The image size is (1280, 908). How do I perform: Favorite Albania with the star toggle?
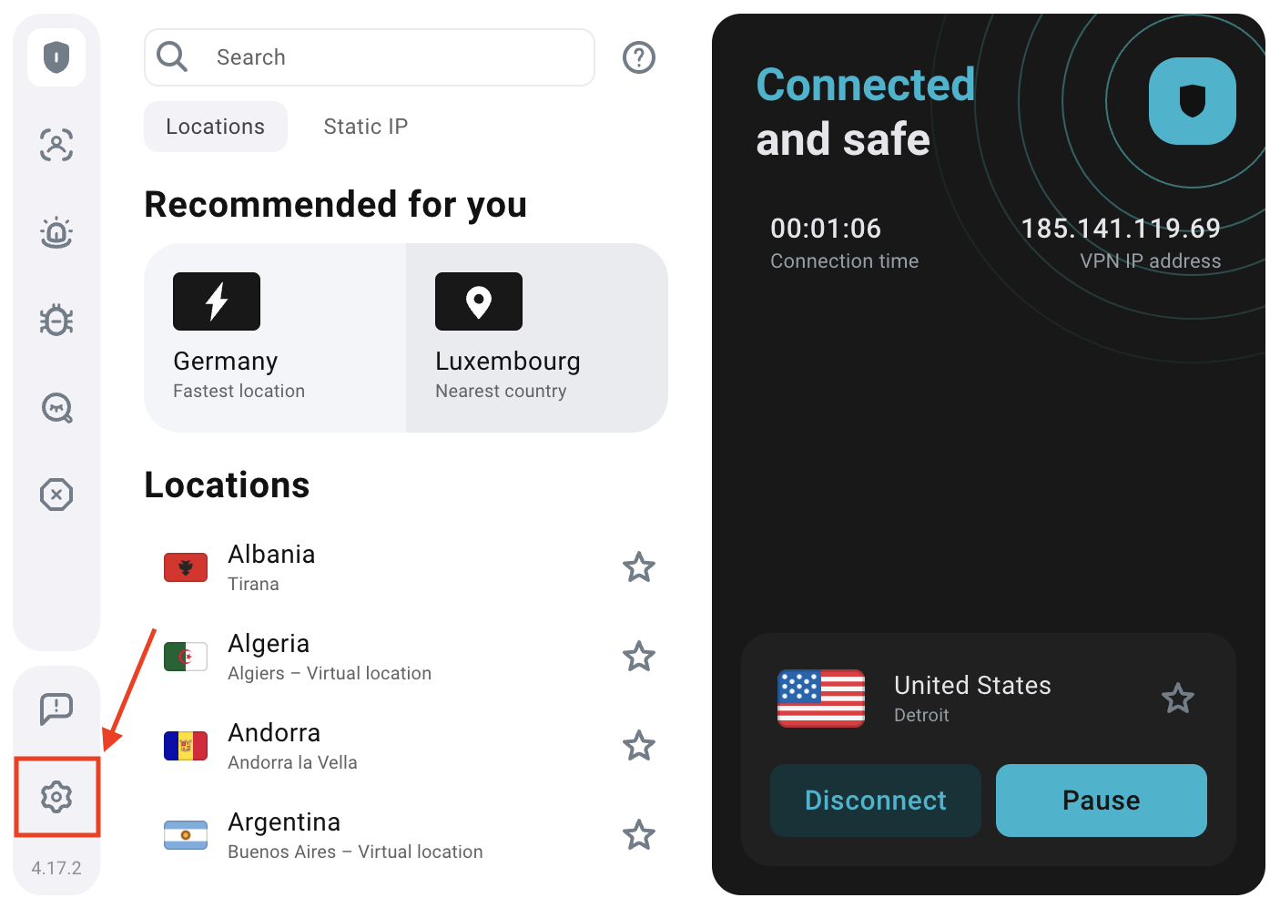click(x=639, y=567)
